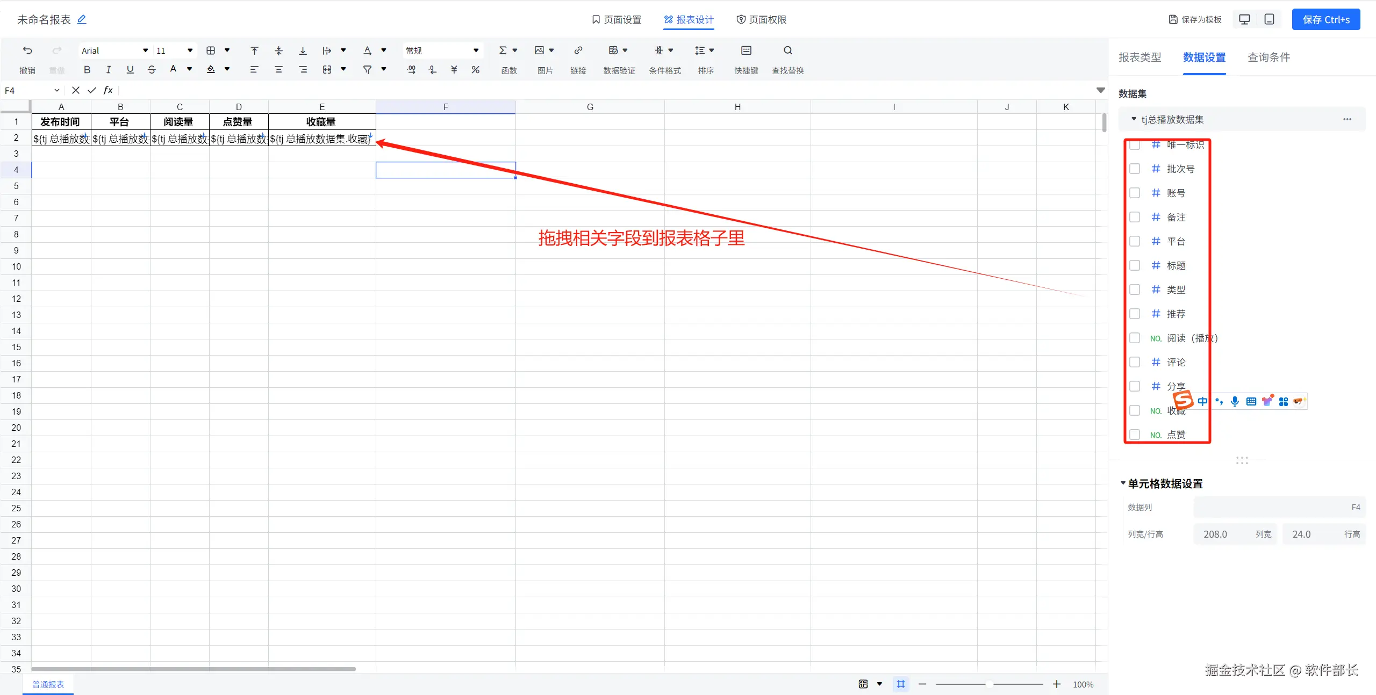Insert a link with link icon
Viewport: 1376px width, 695px height.
(578, 50)
